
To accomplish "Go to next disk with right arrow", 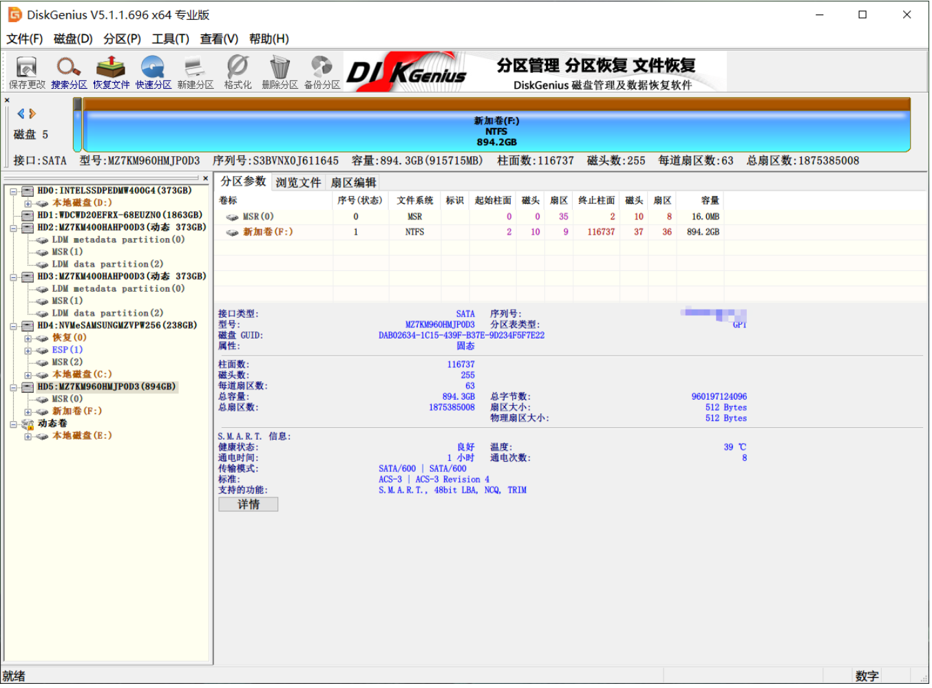I will click(x=32, y=114).
